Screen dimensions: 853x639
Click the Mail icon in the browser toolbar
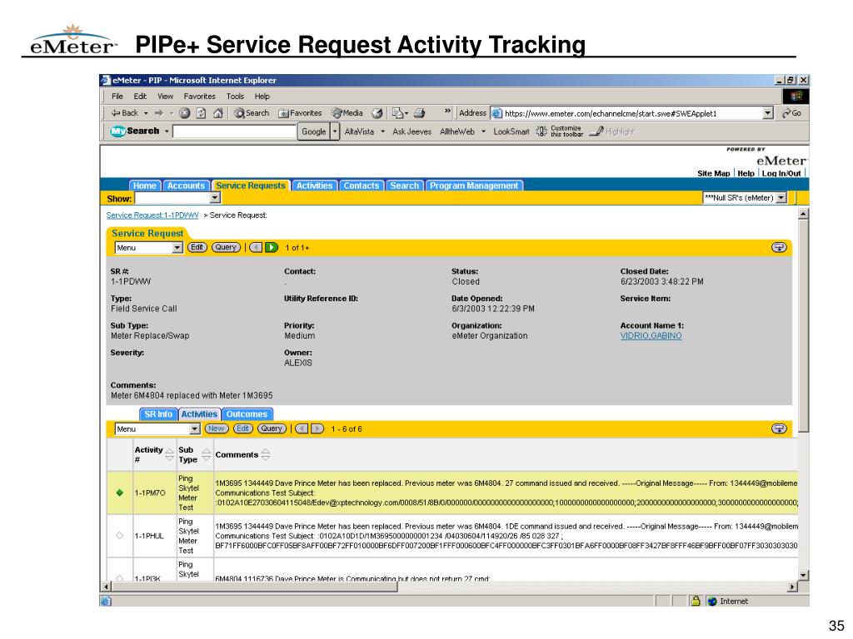(397, 113)
